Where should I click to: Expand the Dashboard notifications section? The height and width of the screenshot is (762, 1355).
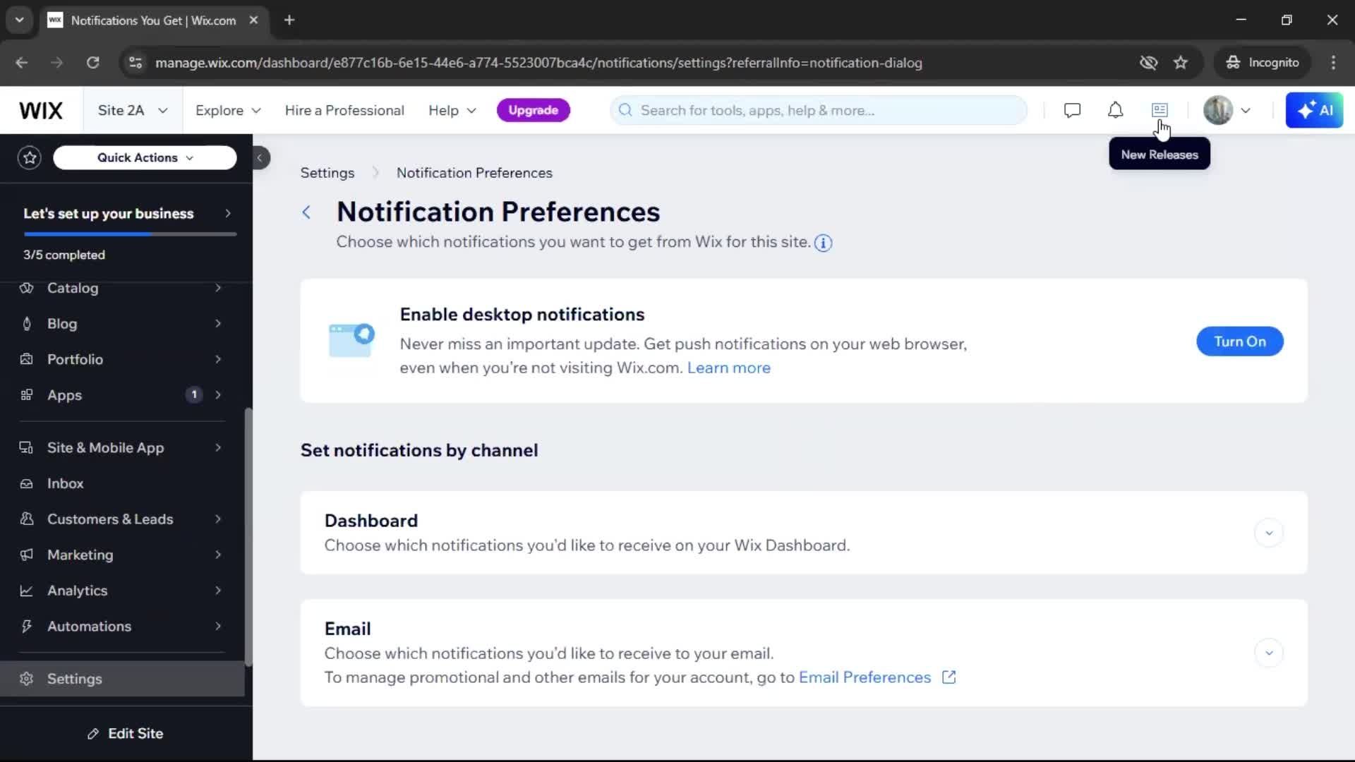click(x=1269, y=533)
